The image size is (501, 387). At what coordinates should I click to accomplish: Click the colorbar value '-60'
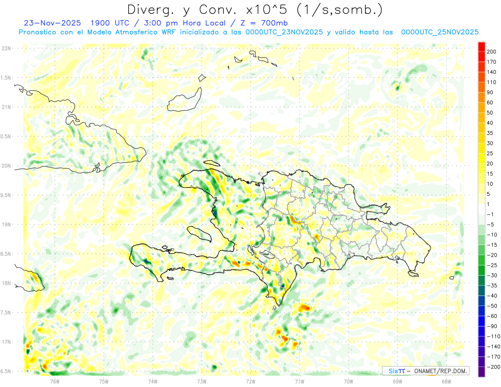point(493,316)
